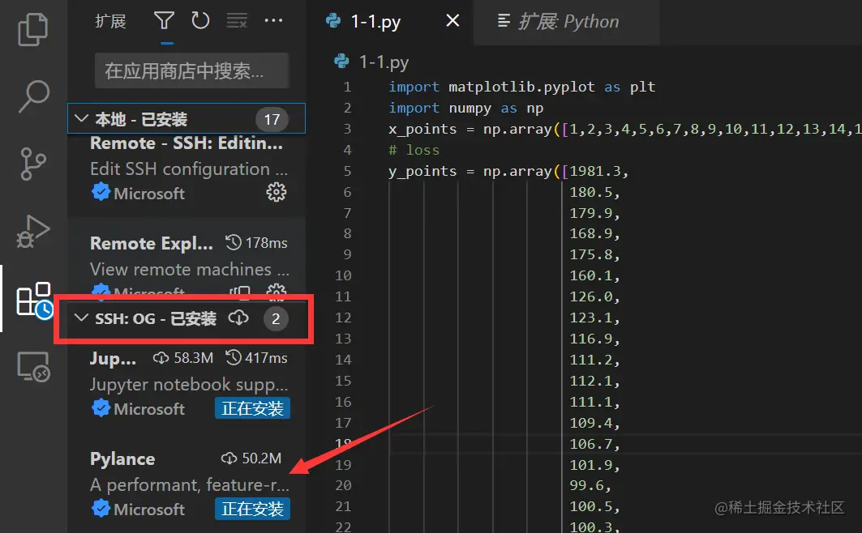Click Microsoft publisher under Remote - SSH Editing
862x533 pixels.
(x=138, y=193)
